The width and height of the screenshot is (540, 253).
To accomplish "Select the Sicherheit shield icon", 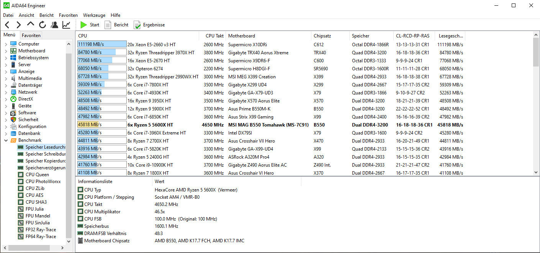I will click(13, 120).
